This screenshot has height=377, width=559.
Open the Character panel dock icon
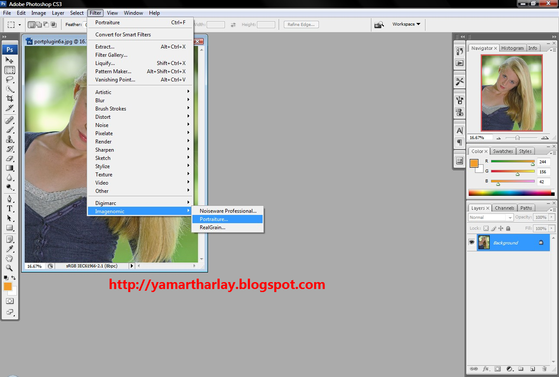click(460, 130)
